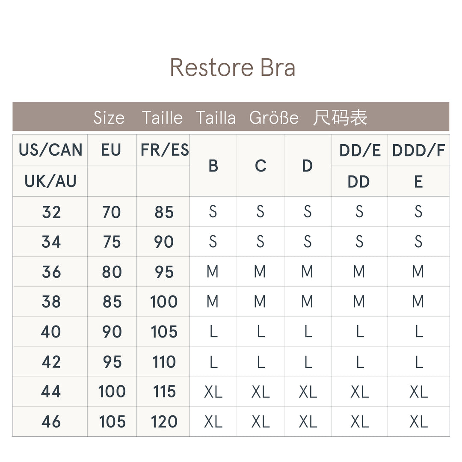Select band size 32 row label
462x462 pixels.
pos(51,212)
